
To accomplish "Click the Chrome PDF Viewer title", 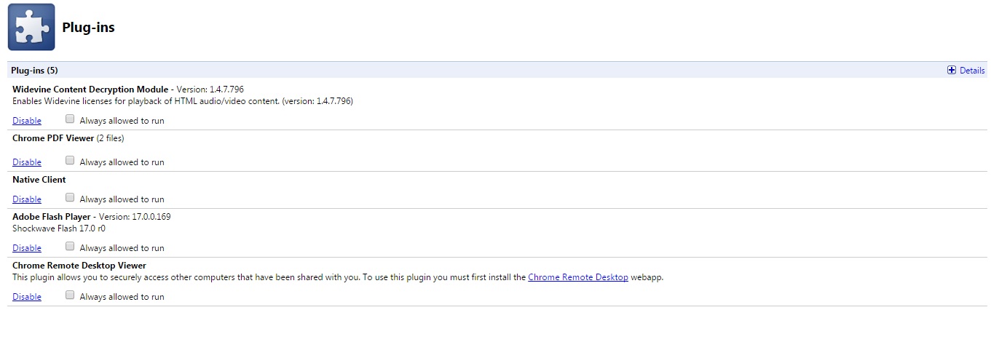I will pyautogui.click(x=53, y=138).
